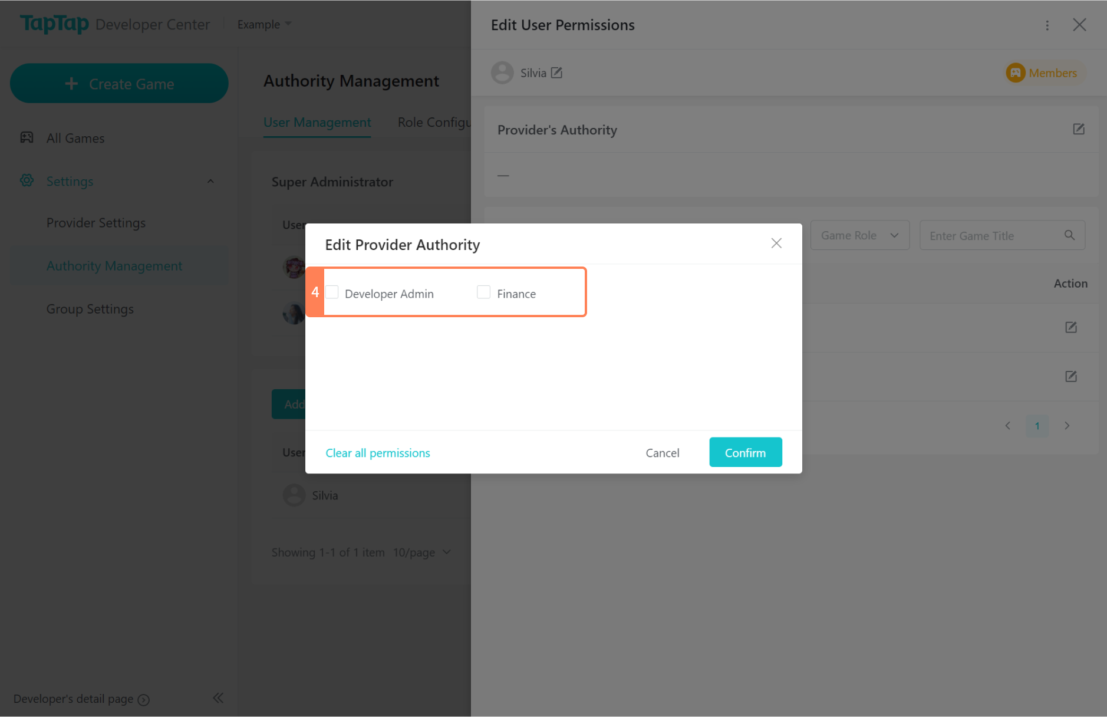The width and height of the screenshot is (1107, 717).
Task: Open the Example project dropdown
Action: tap(264, 25)
